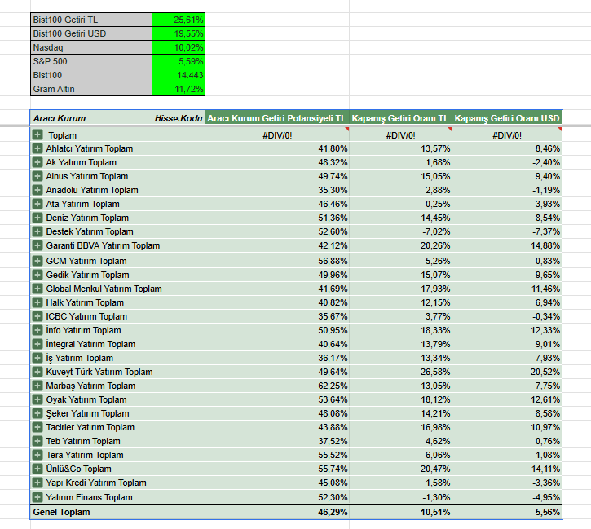Expand Şeker Yatırım Toplam group

tap(37, 413)
